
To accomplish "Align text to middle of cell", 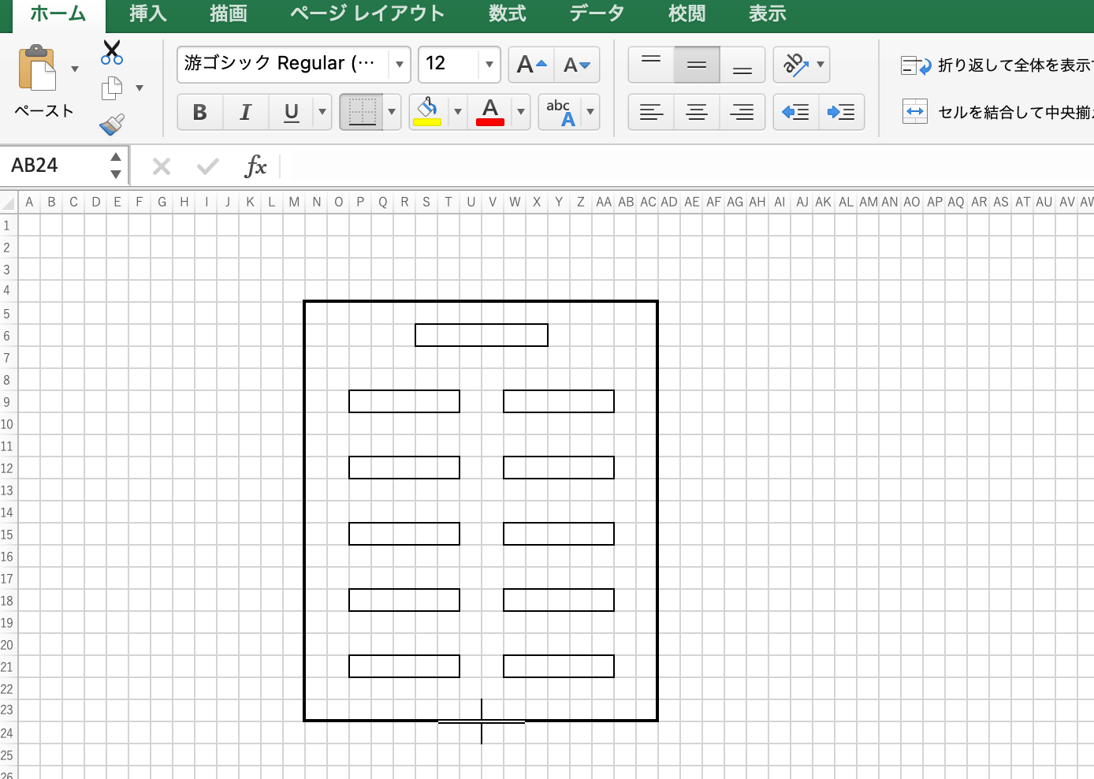I will (x=697, y=65).
